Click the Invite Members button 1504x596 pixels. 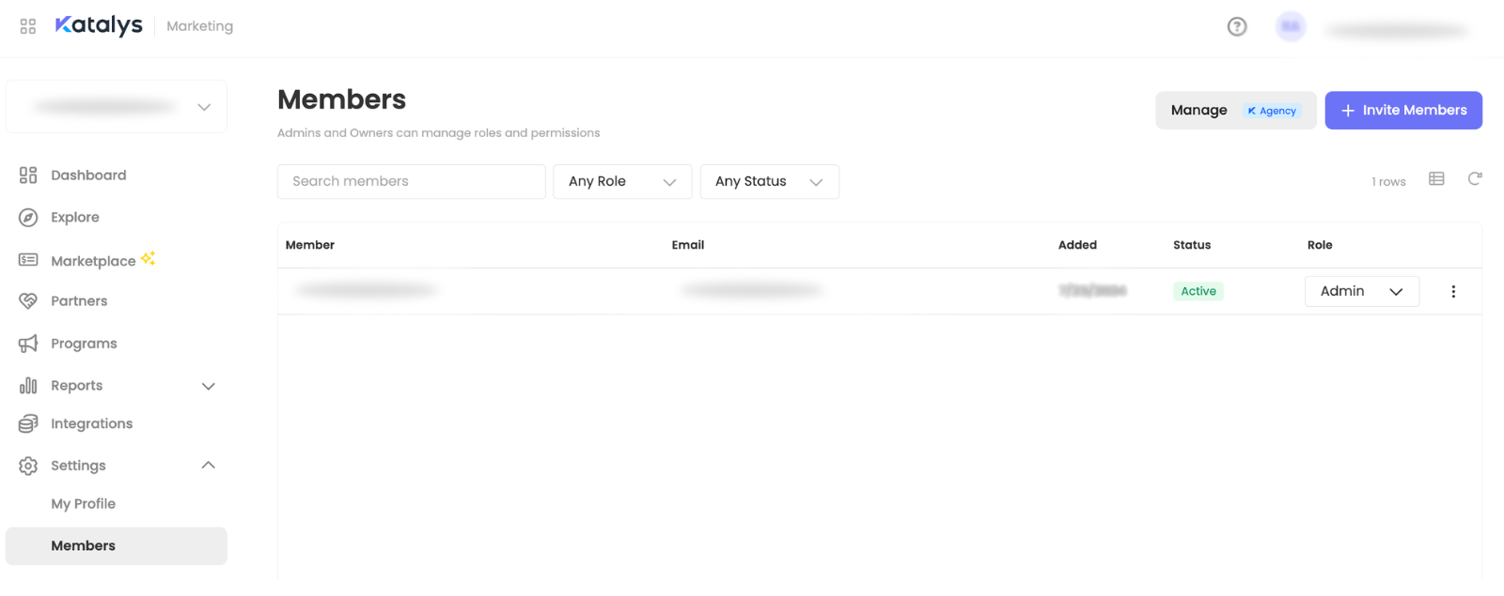coord(1403,111)
